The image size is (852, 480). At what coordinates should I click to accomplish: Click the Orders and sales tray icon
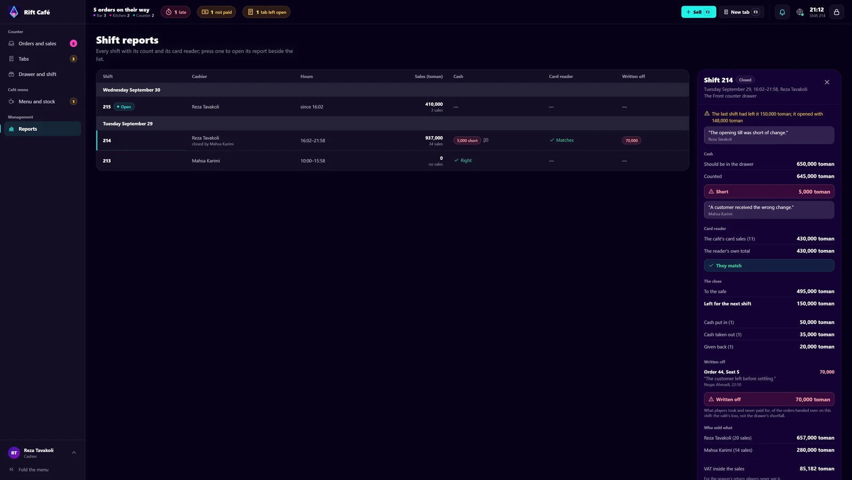point(11,44)
